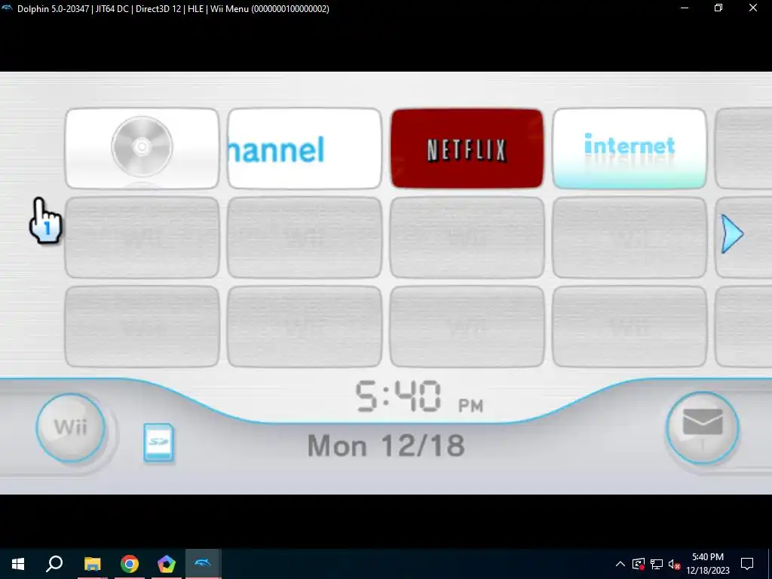
Task: Open the network status tray icon
Action: click(657, 564)
